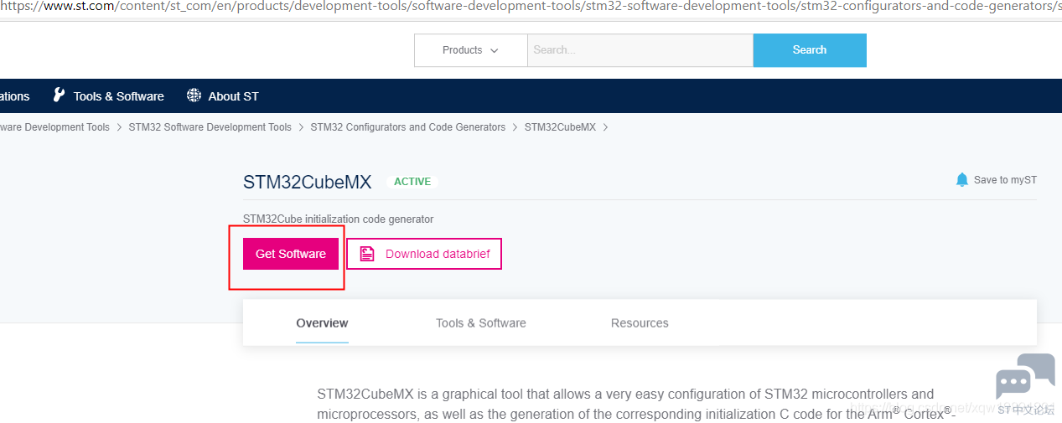The width and height of the screenshot is (1062, 423).
Task: Click the wrench icon beside Tools & Software
Action: click(59, 95)
